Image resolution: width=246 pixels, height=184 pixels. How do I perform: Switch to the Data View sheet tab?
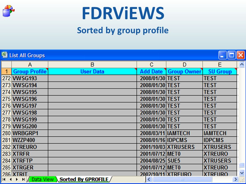(x=42, y=179)
